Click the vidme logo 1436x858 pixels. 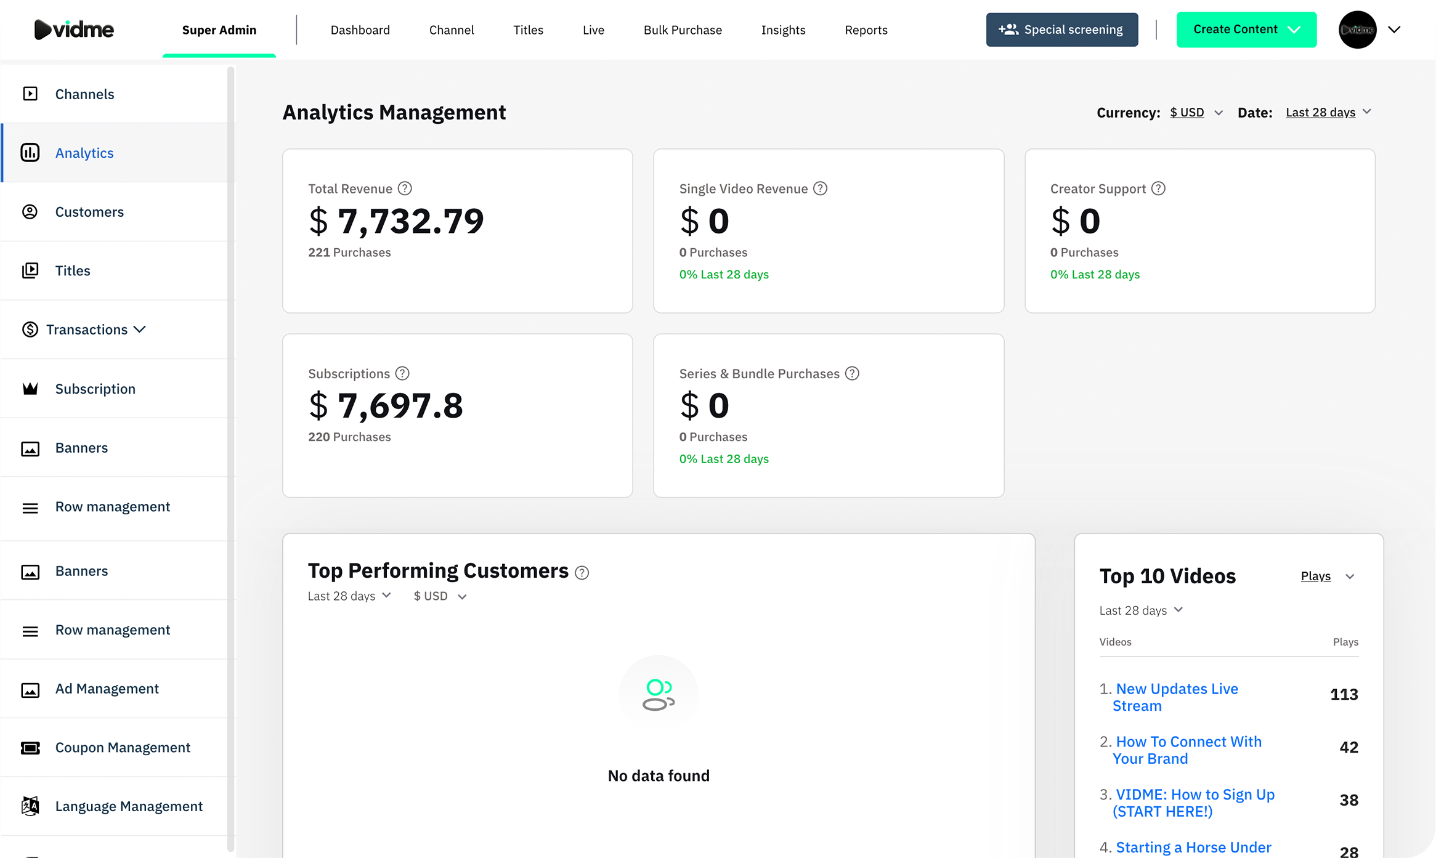pos(74,30)
